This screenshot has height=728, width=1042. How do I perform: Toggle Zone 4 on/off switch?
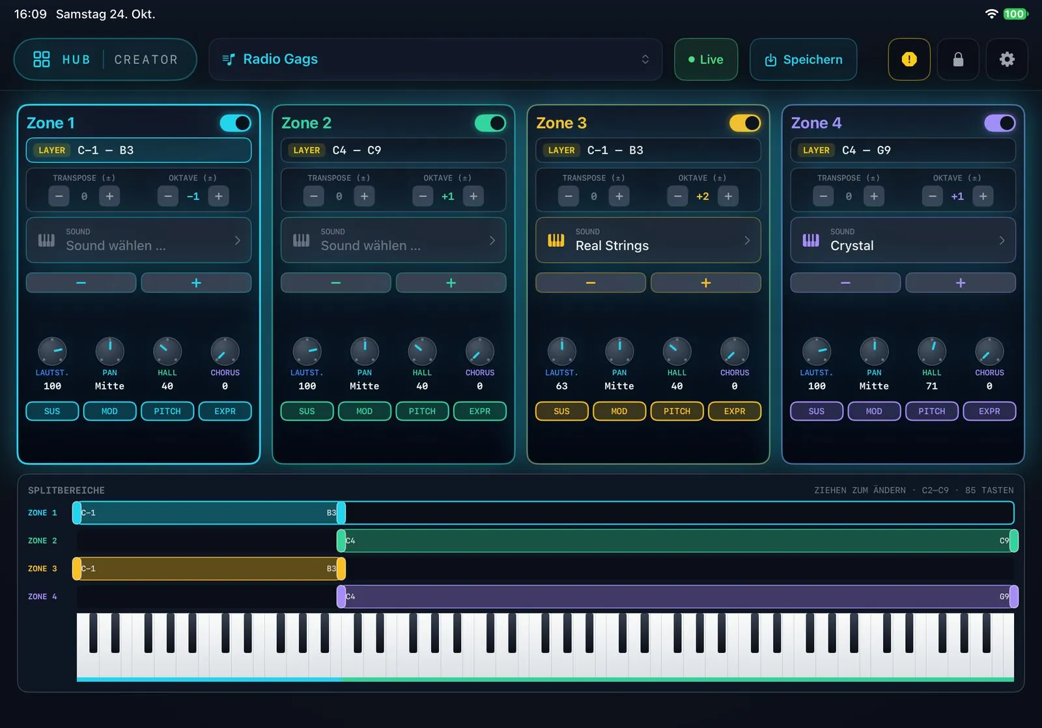tap(1000, 123)
